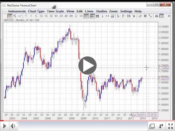Open the Settings menu
The image size is (175, 131).
(126, 11)
